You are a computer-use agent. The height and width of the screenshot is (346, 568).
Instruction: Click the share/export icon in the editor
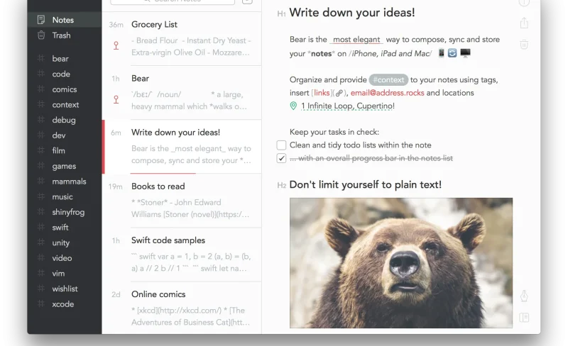(x=524, y=23)
